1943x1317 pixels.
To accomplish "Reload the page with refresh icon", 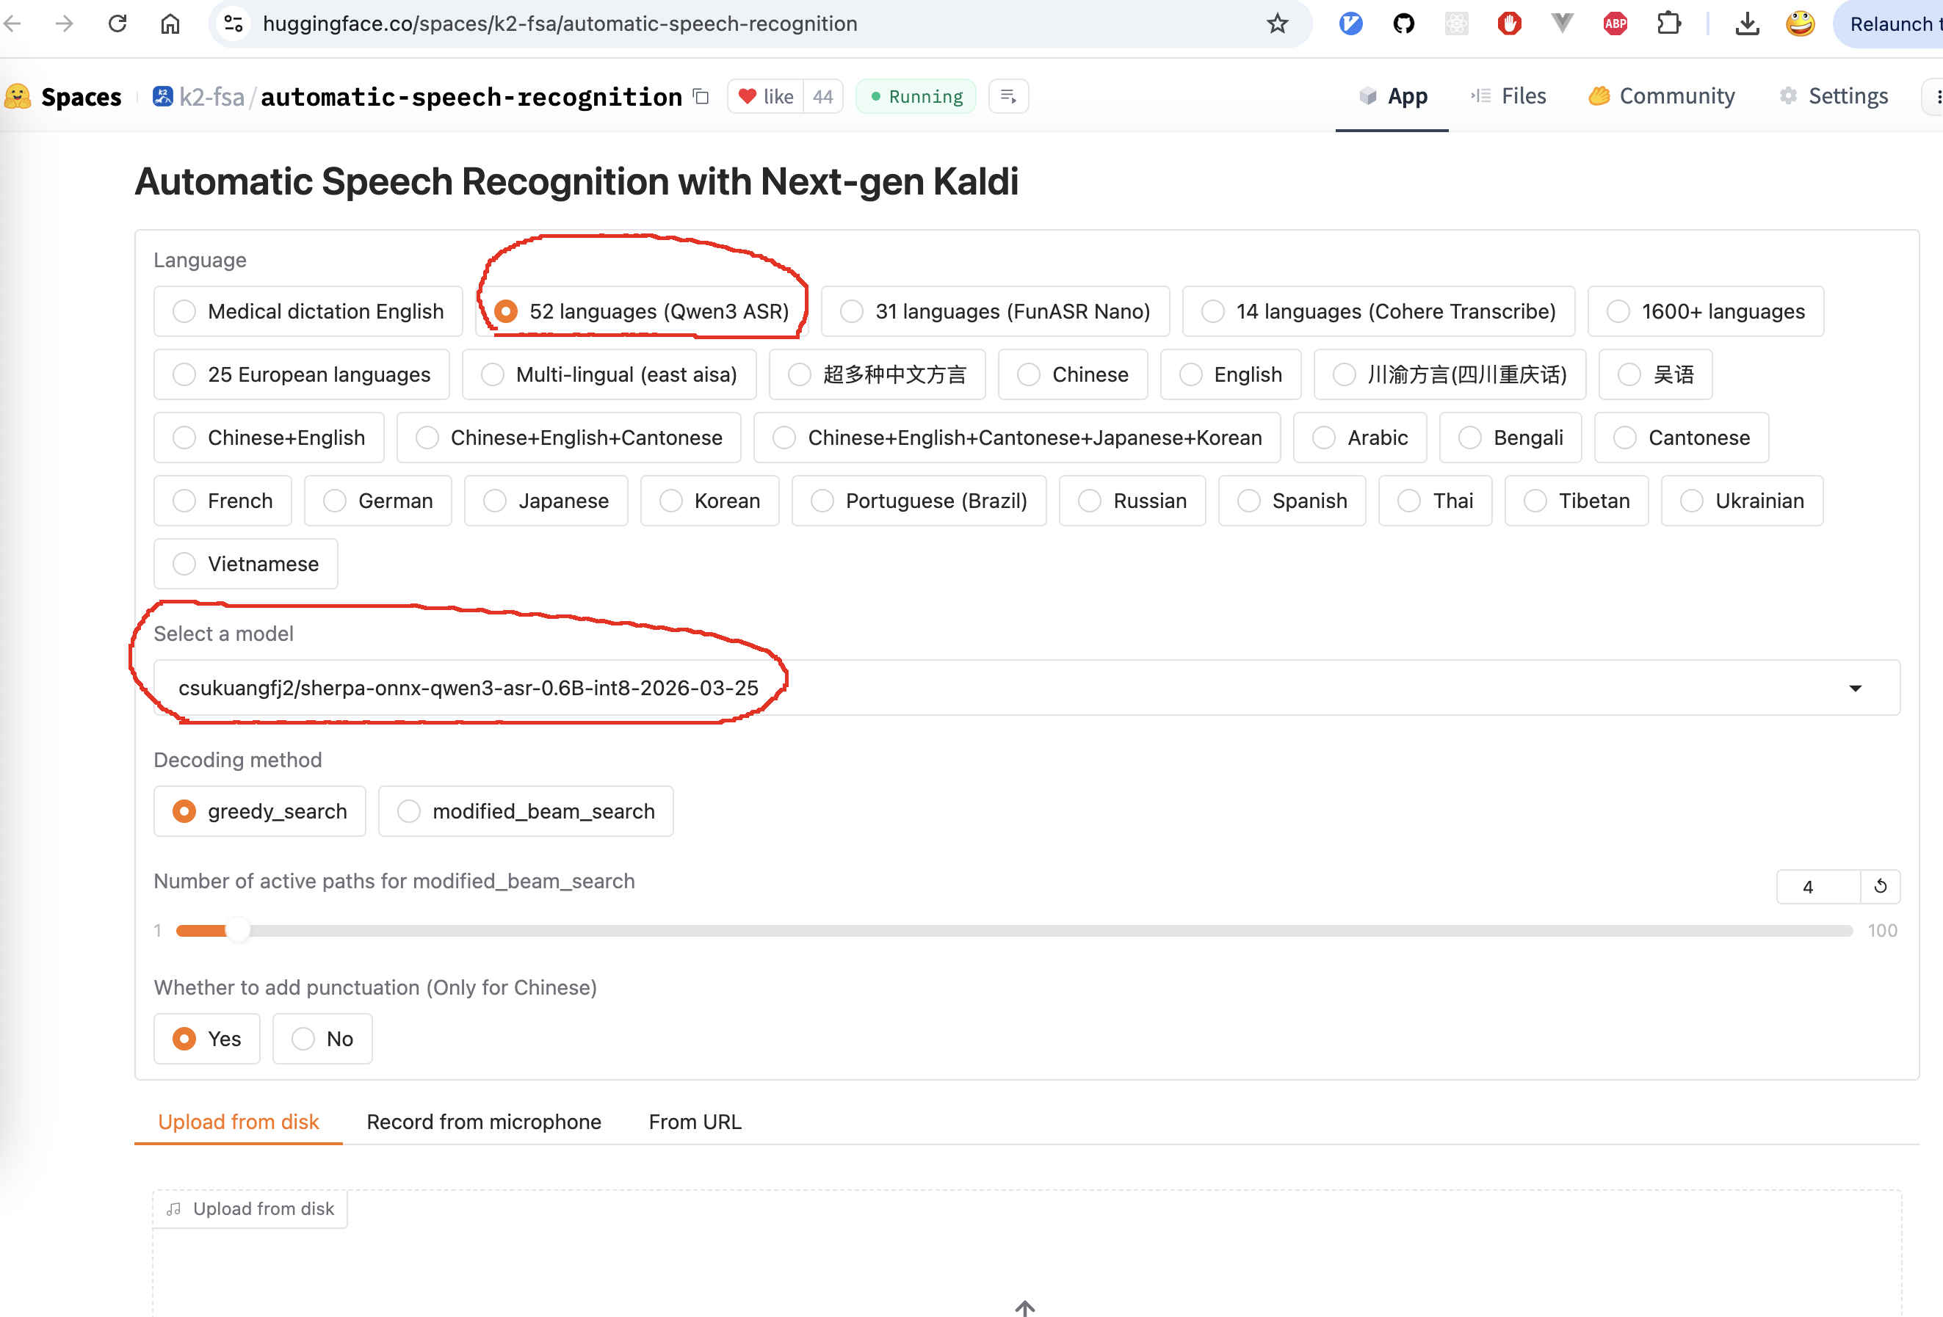I will point(118,23).
